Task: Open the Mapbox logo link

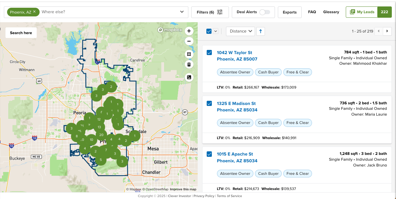Action: point(170,30)
